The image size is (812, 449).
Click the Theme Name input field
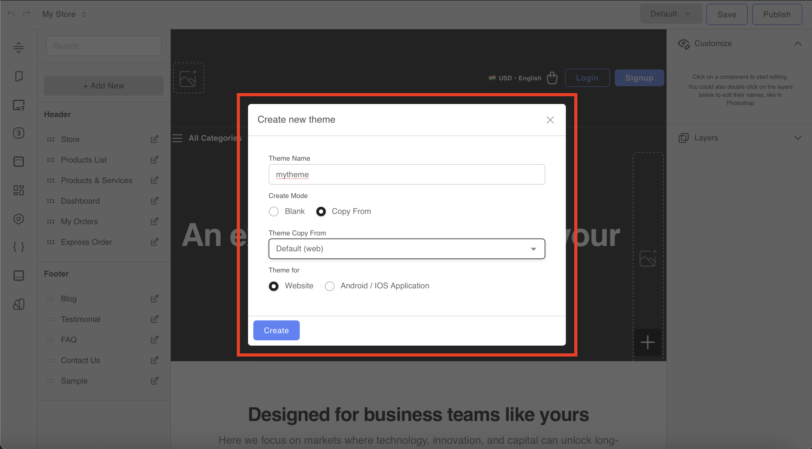click(407, 174)
